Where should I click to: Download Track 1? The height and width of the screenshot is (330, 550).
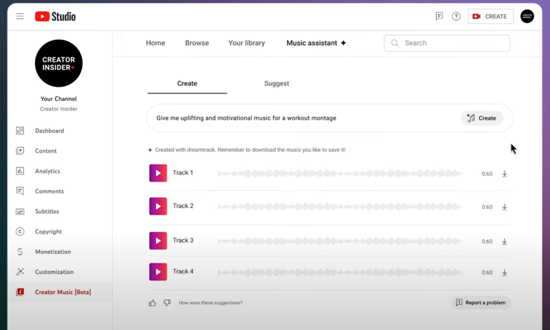(x=504, y=174)
